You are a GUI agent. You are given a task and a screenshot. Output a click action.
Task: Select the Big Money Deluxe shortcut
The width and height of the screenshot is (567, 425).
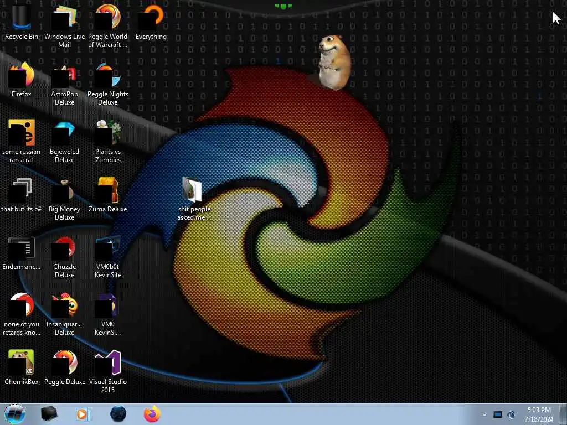(64, 199)
